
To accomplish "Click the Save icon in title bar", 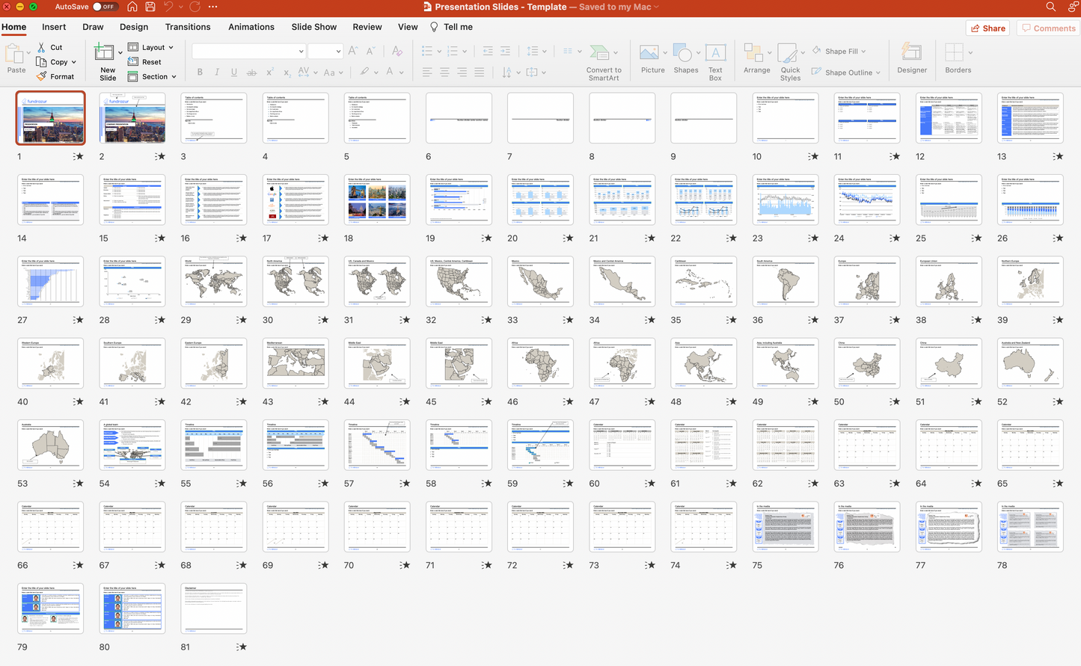I will coord(150,7).
